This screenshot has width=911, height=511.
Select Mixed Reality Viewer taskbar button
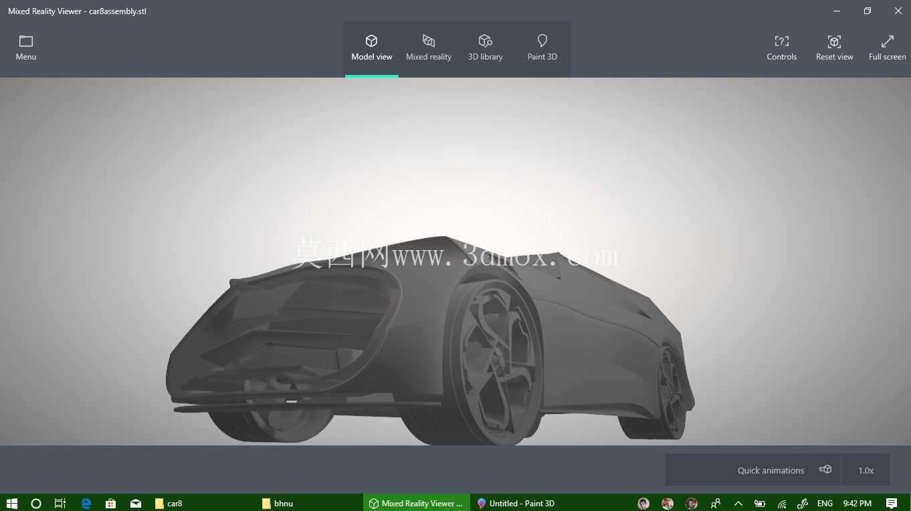click(417, 503)
